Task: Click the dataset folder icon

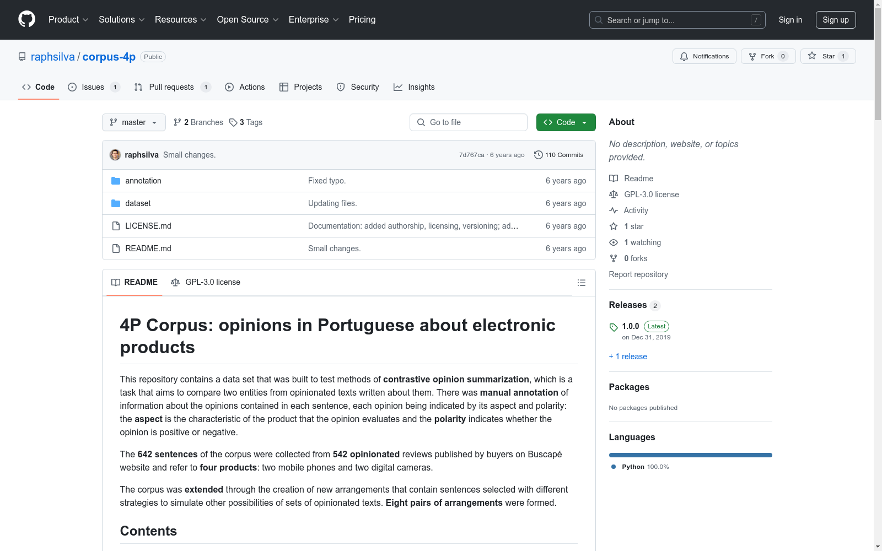Action: (116, 203)
